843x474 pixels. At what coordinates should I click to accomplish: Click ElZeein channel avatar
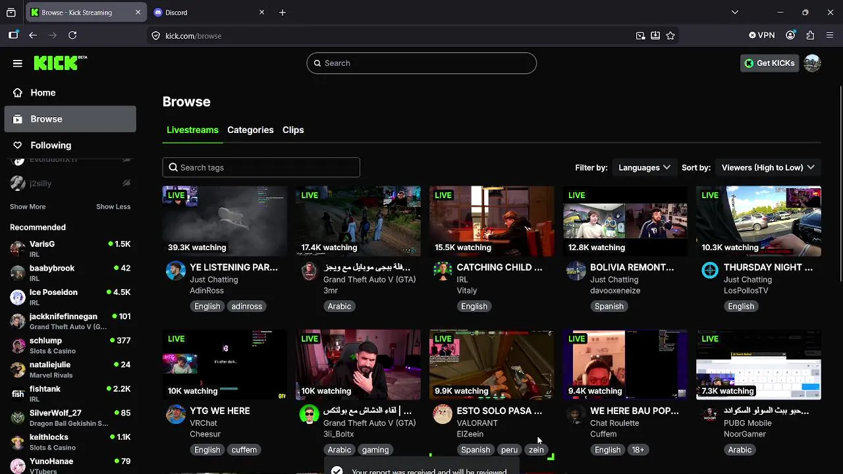443,414
